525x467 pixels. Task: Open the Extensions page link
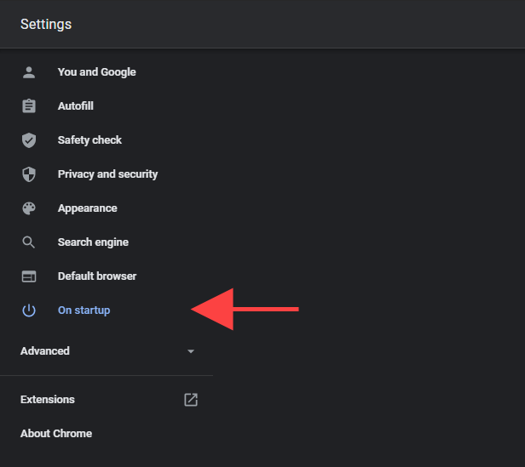[48, 400]
